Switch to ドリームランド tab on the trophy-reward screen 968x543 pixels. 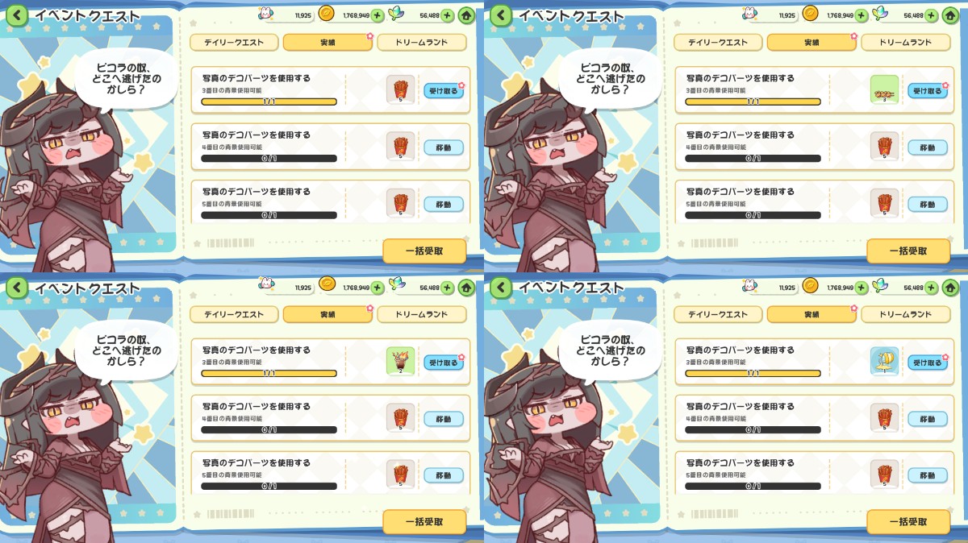(906, 314)
